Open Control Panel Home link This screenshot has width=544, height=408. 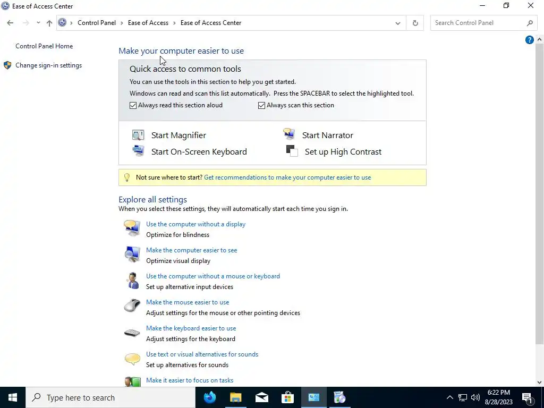pyautogui.click(x=44, y=46)
